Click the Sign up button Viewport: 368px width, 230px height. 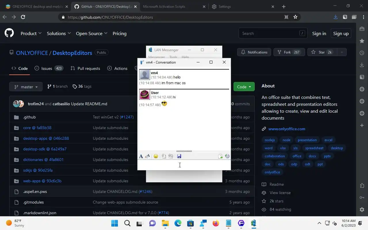[x=341, y=33]
